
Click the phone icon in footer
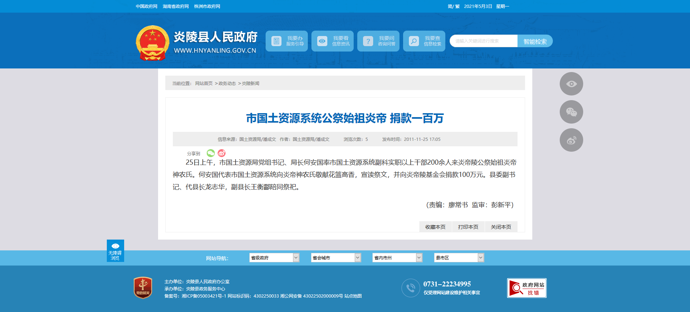coord(410,288)
